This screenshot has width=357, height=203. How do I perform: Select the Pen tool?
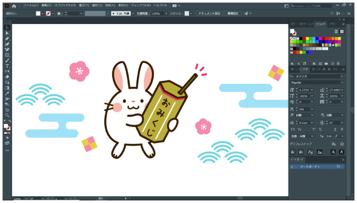pyautogui.click(x=7, y=39)
